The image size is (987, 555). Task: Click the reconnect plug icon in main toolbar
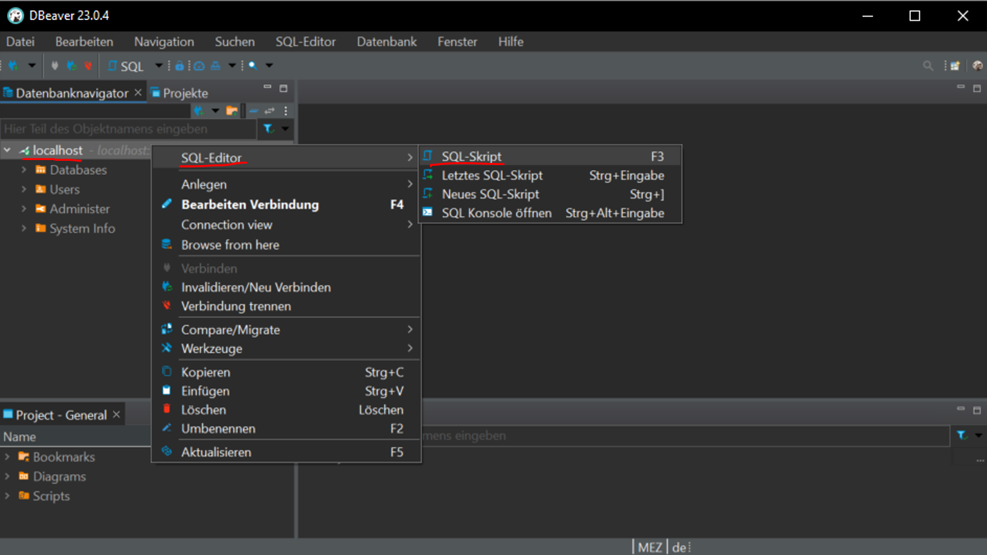click(x=71, y=65)
